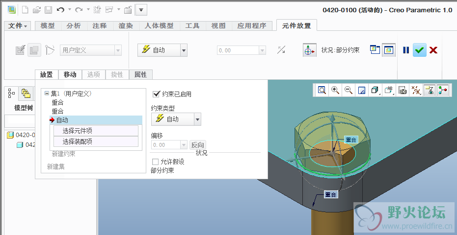The width and height of the screenshot is (457, 235).
Task: Switch to the 分析 ribbon tab
Action: 74,25
